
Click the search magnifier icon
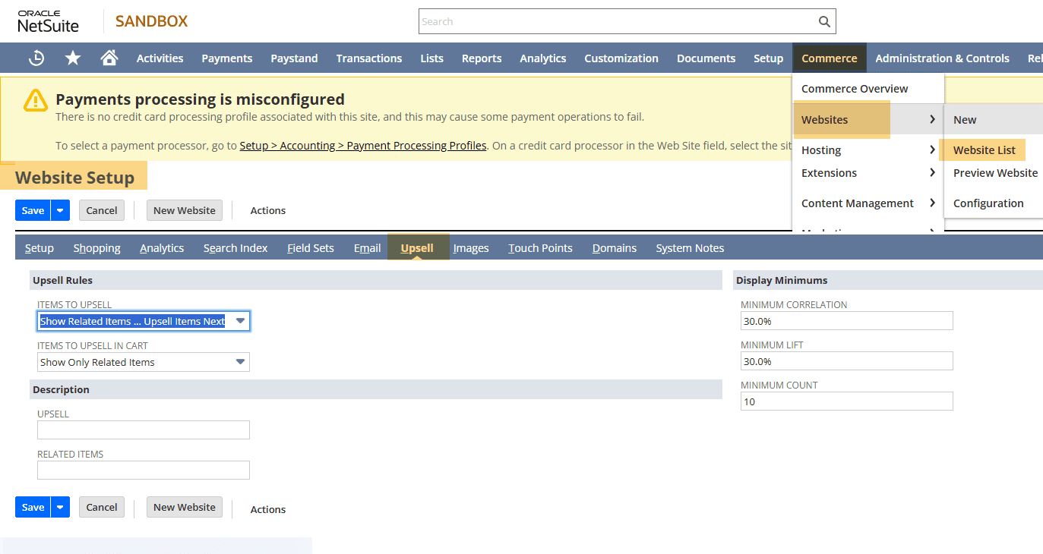pyautogui.click(x=824, y=21)
